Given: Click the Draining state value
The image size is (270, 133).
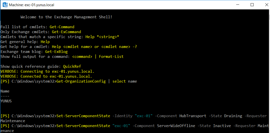Looking at the screenshot, I should tap(233, 116).
